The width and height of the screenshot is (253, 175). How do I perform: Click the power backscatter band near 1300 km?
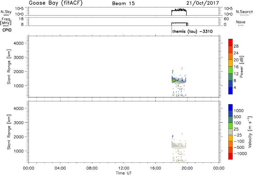click(179, 80)
